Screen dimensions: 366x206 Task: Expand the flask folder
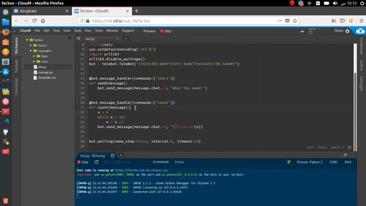(x=34, y=56)
